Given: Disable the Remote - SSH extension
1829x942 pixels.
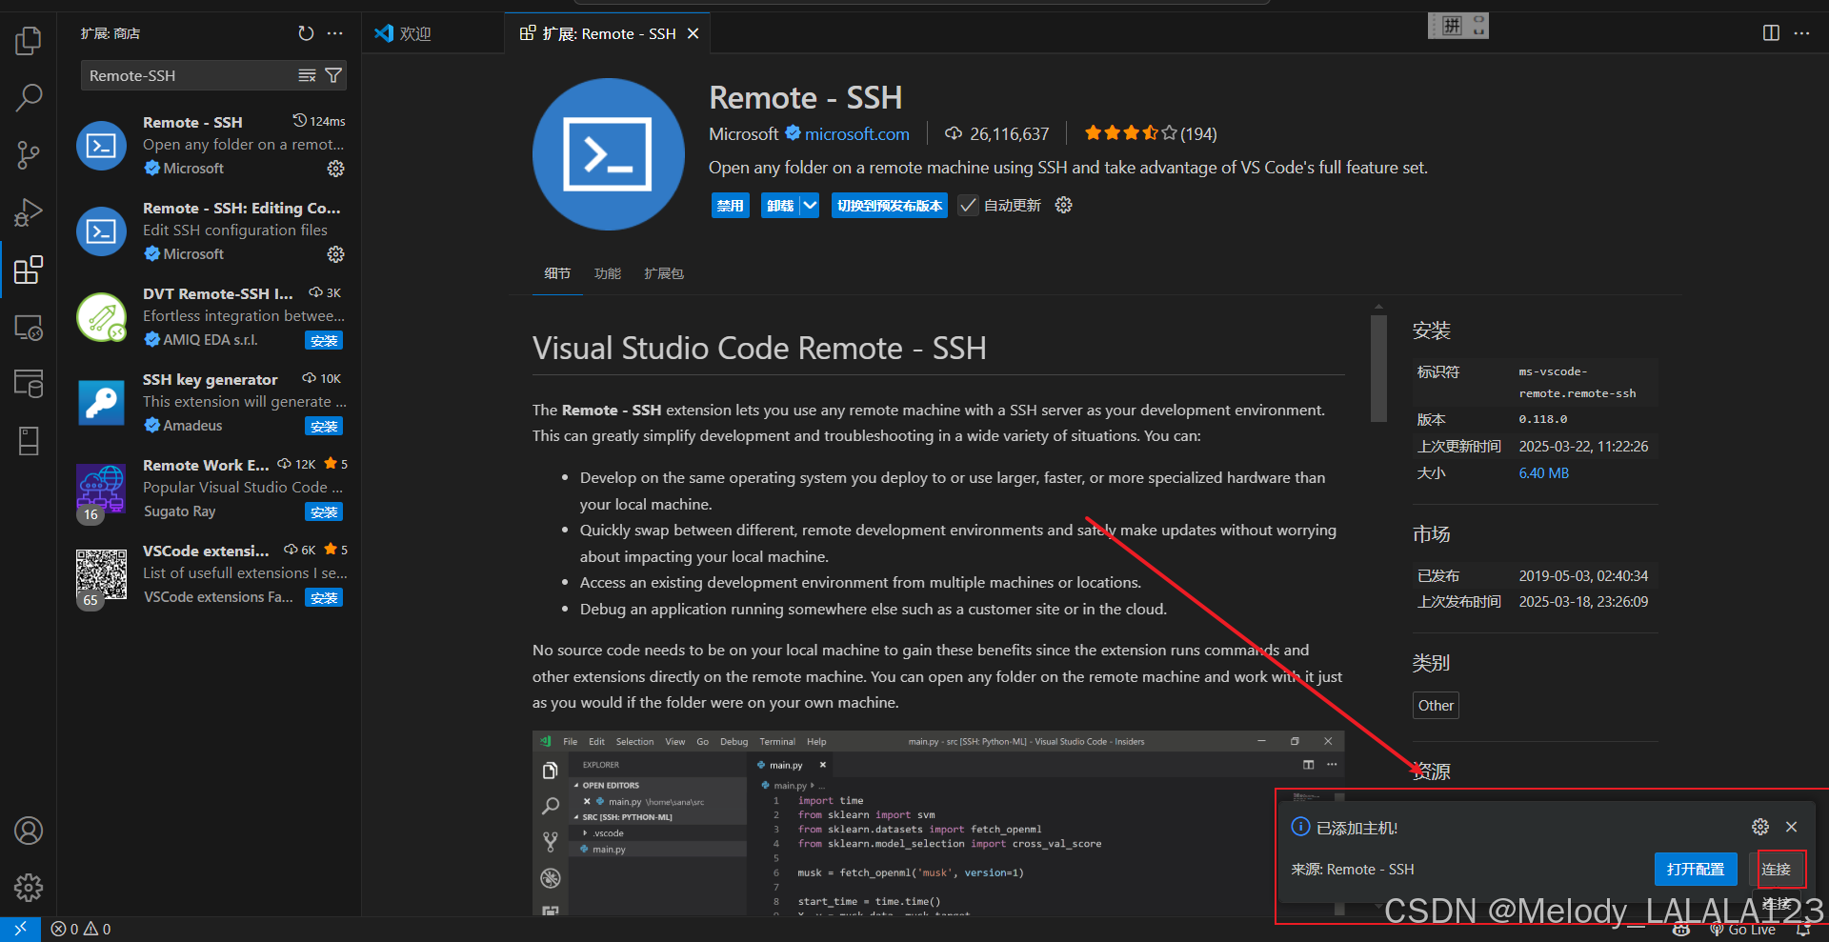Looking at the screenshot, I should point(731,205).
